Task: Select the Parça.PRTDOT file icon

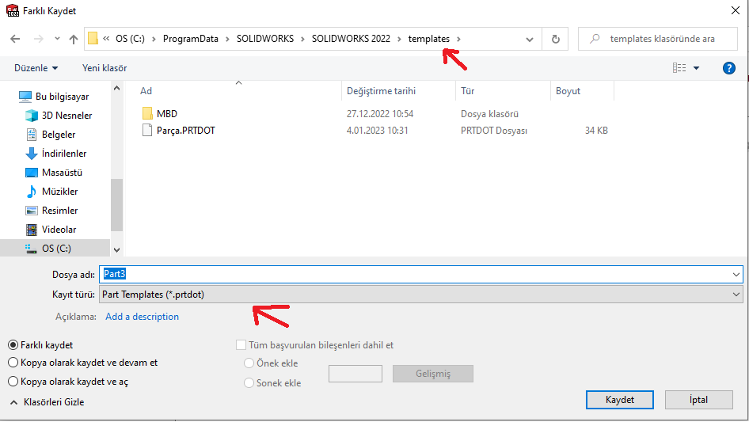Action: (x=147, y=131)
